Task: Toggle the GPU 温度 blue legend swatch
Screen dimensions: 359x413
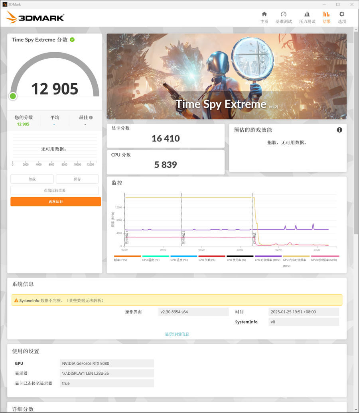Action: coord(184,256)
